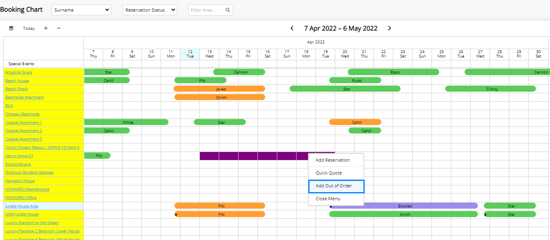The width and height of the screenshot is (550, 240).
Task: Click the search magnifier in Filter Area
Action: point(228,10)
